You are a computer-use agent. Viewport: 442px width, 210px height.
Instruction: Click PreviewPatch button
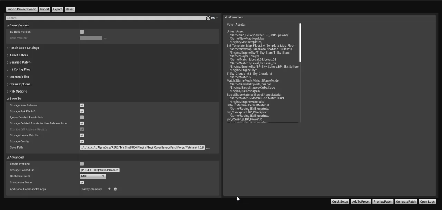pos(383,202)
